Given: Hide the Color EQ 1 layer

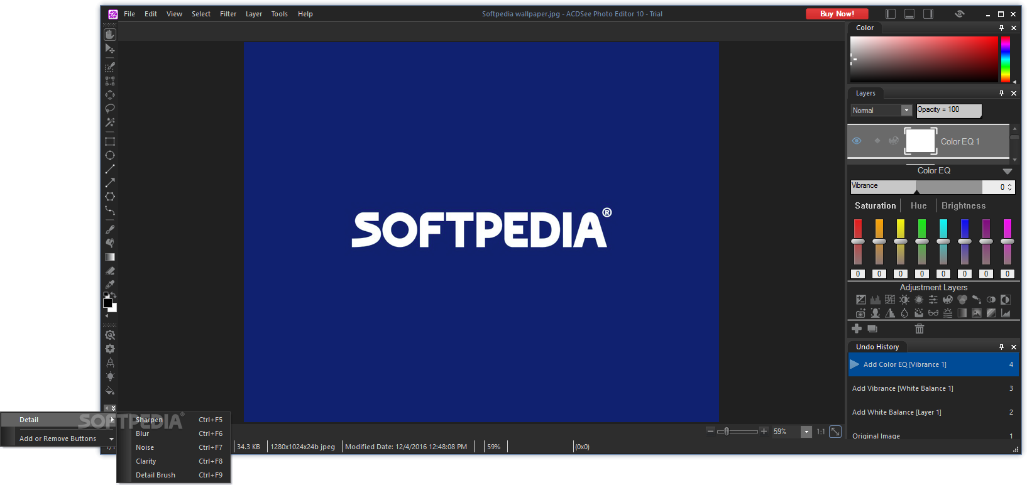Looking at the screenshot, I should coord(857,141).
